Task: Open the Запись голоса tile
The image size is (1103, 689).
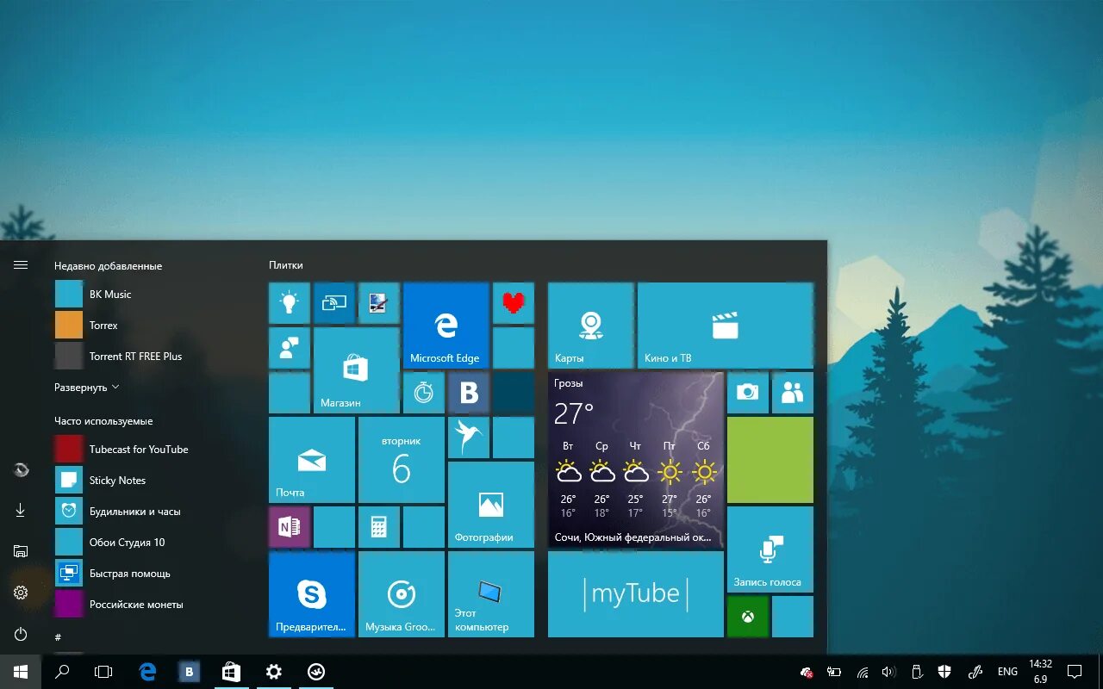Action: tap(770, 549)
